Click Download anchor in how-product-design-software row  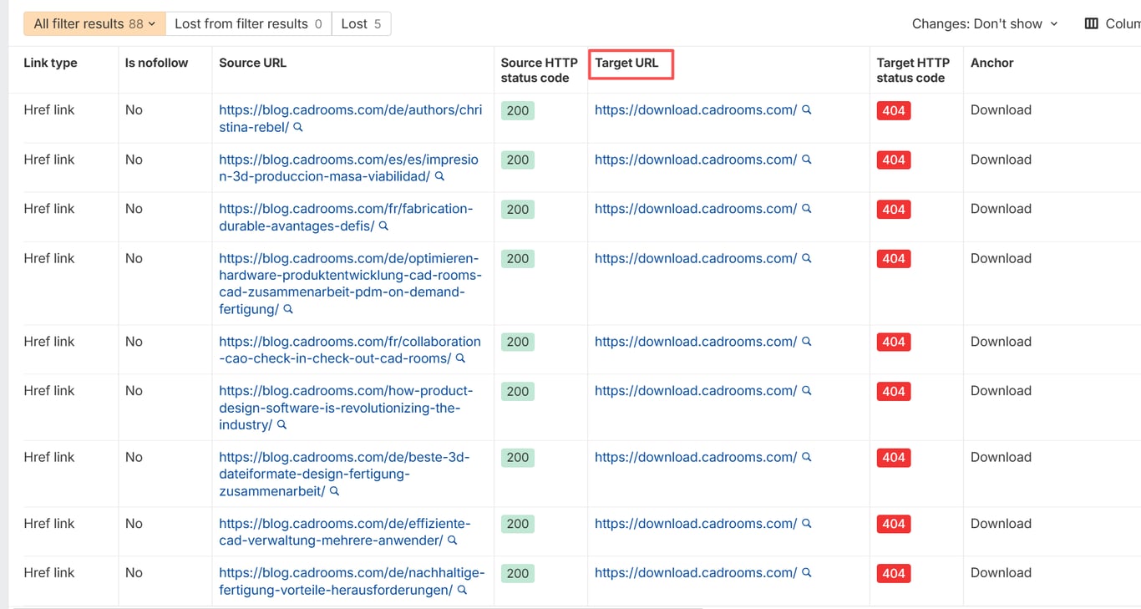tap(1001, 391)
